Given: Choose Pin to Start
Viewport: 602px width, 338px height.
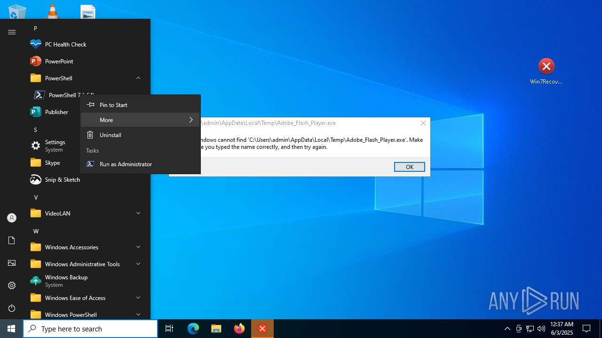Looking at the screenshot, I should [x=140, y=105].
